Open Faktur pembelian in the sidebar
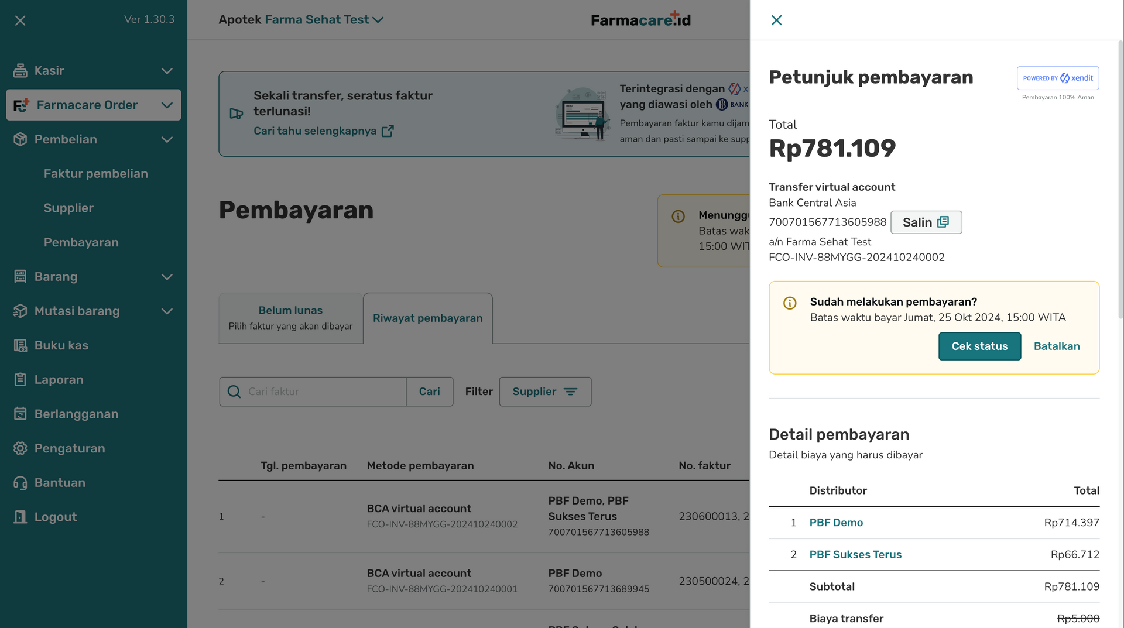Viewport: 1124px width, 628px height. click(x=95, y=174)
